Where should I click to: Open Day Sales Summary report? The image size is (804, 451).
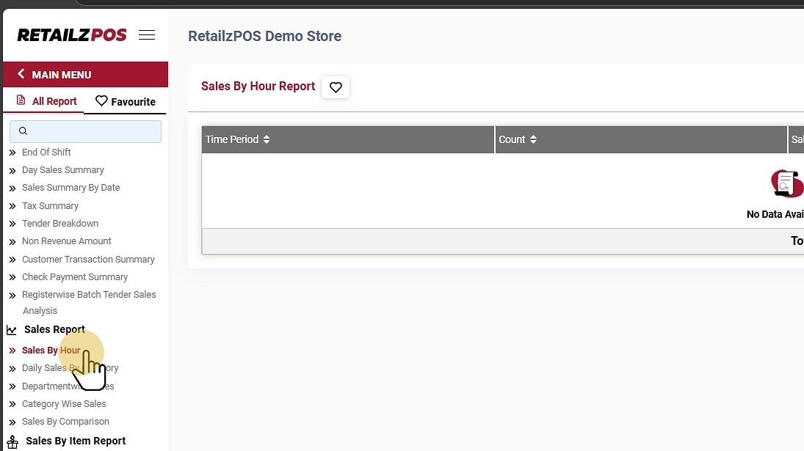63,169
